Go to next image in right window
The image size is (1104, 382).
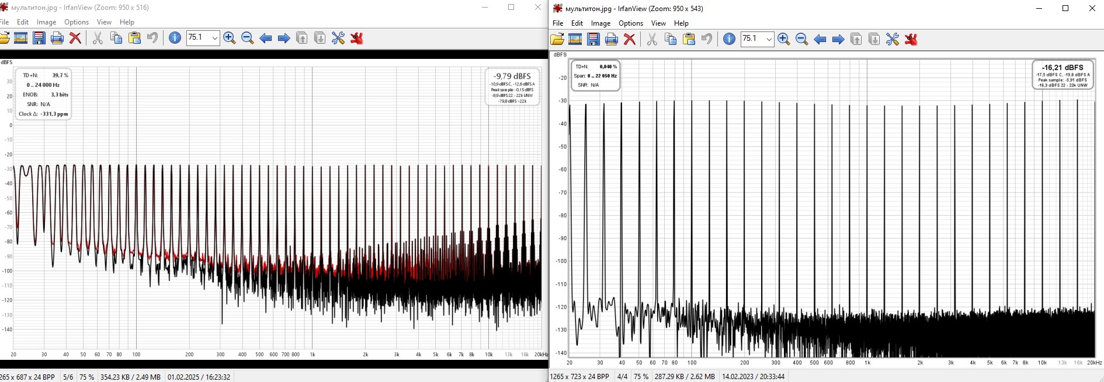coord(838,40)
